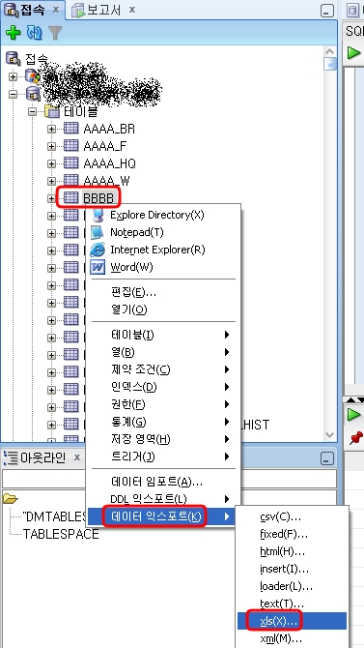Image resolution: width=364 pixels, height=648 pixels.
Task: Minimize the 아웃라인 panel
Action: pyautogui.click(x=327, y=458)
